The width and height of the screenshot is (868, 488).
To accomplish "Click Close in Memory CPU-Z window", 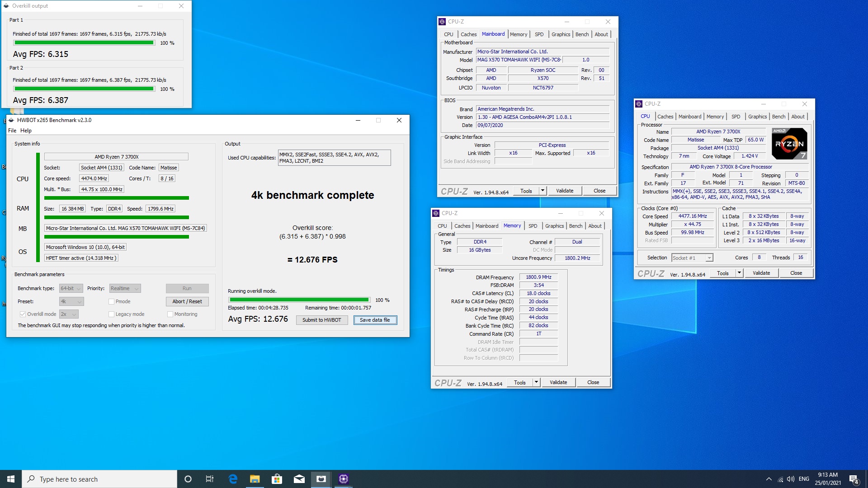I will (593, 382).
